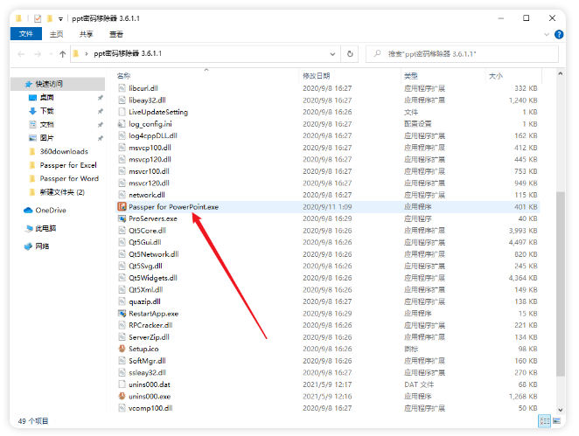Switch to details list view mode
Image resolution: width=579 pixels, height=436 pixels.
(x=546, y=421)
